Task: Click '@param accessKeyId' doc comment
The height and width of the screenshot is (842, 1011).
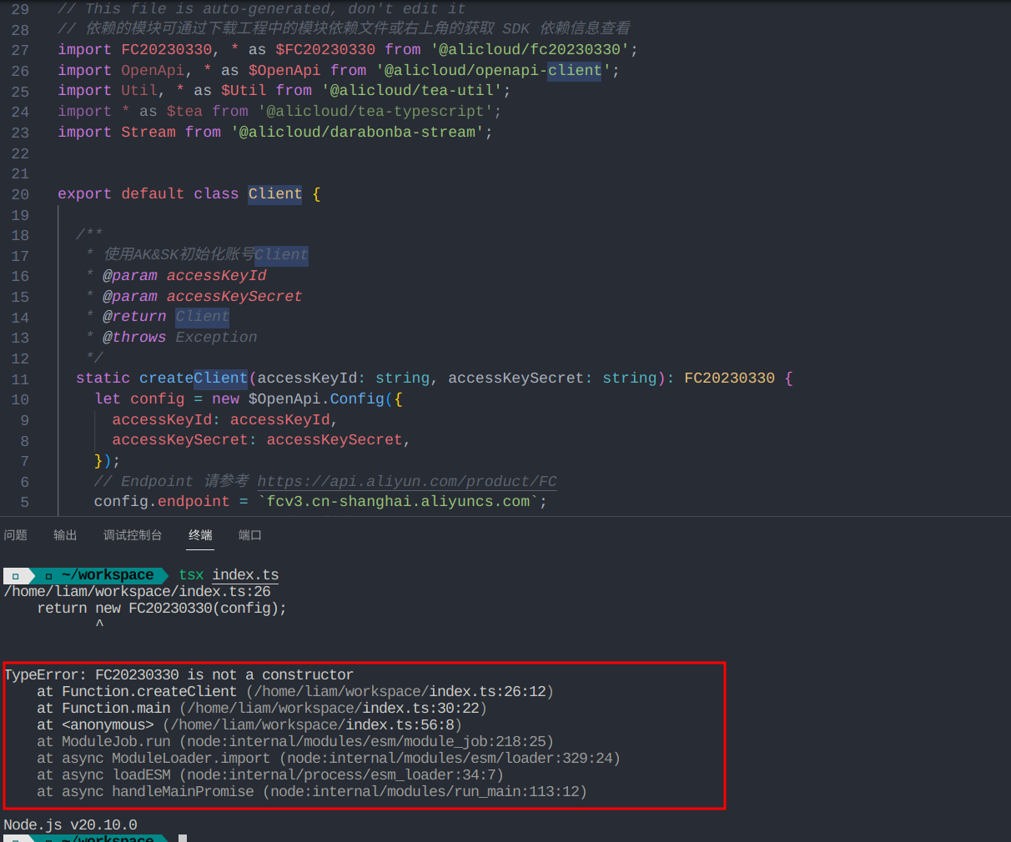Action: (x=184, y=276)
